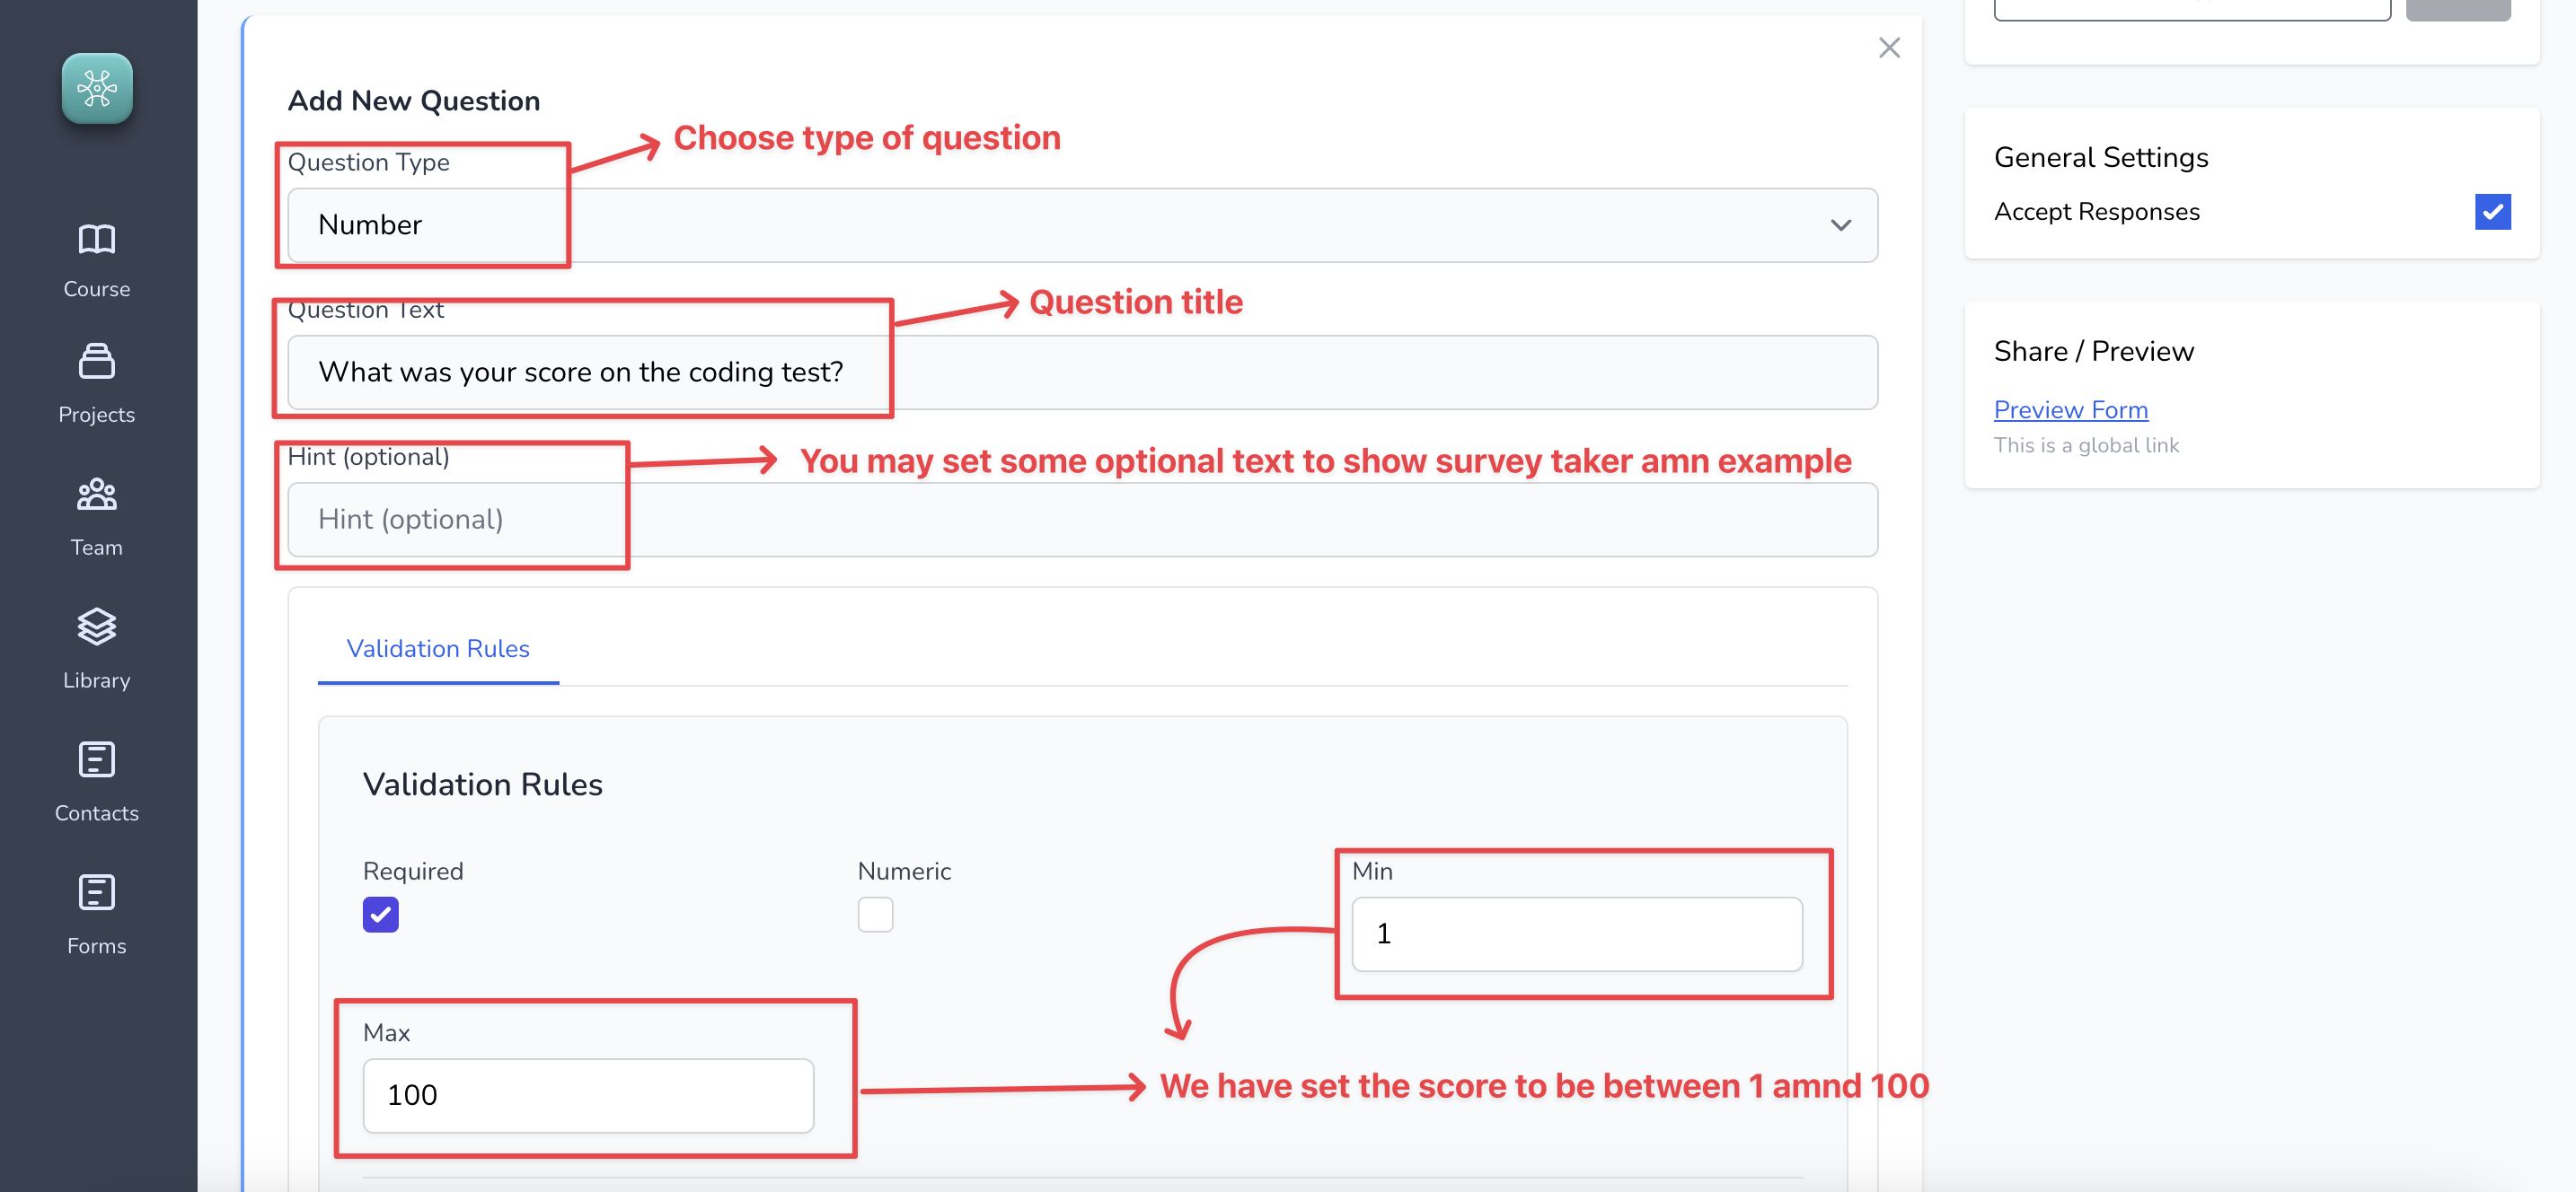Screen dimensions: 2576x1192
Task: Click the Min value field
Action: coord(1576,933)
